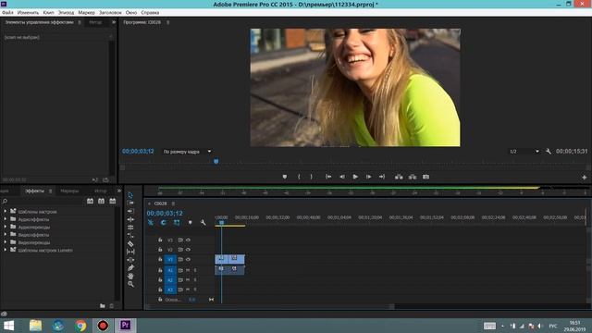Toggle V3 track output eye
This screenshot has width=592, height=333.
click(x=188, y=240)
